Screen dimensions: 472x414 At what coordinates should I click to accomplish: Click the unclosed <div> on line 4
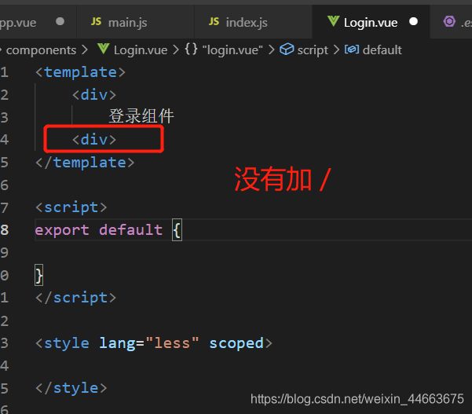point(94,140)
